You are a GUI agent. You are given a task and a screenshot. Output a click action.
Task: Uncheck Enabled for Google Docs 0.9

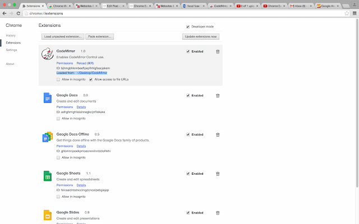[x=188, y=96]
